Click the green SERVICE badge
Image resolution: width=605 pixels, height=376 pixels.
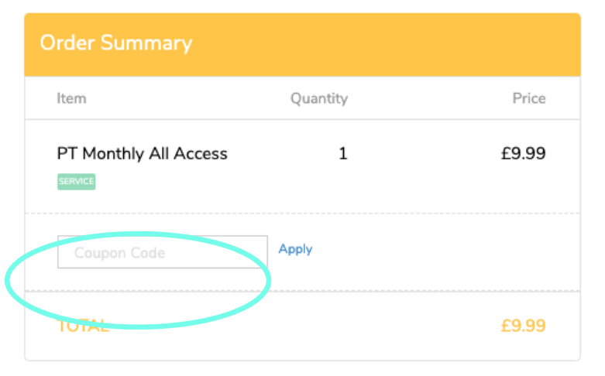coord(76,182)
